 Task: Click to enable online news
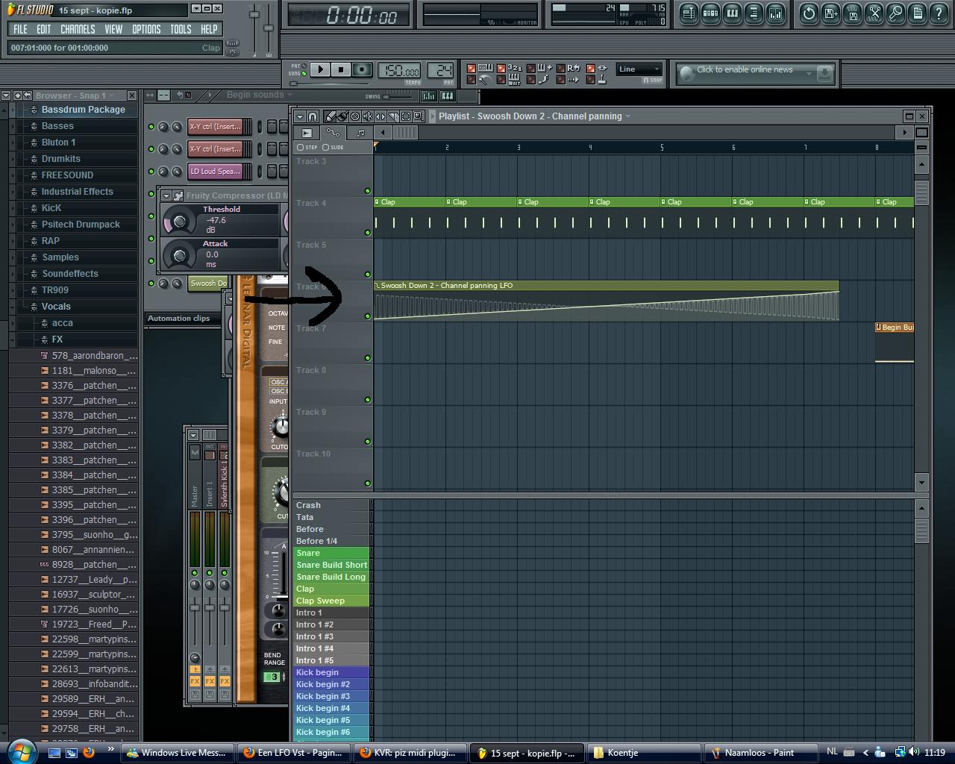point(745,70)
